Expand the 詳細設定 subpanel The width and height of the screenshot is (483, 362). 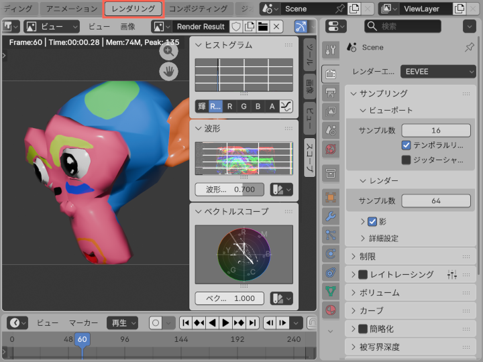click(363, 238)
